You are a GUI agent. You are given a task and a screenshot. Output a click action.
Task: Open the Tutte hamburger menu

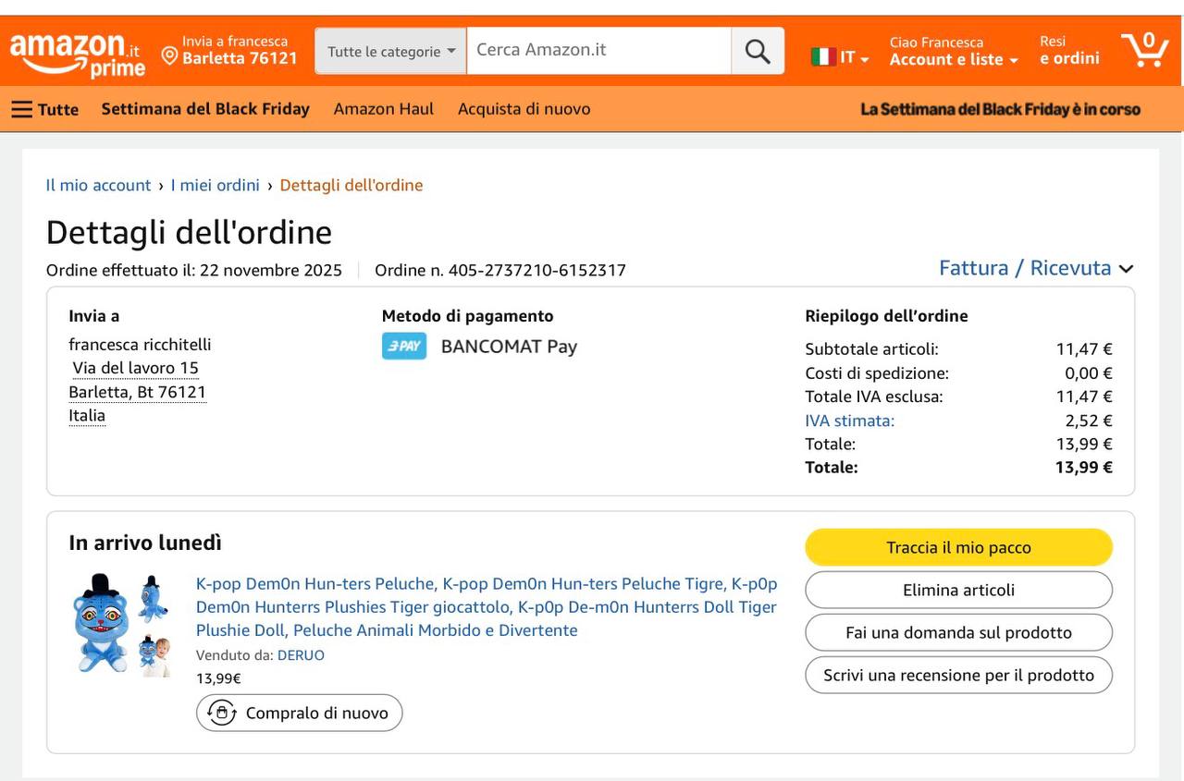[44, 109]
